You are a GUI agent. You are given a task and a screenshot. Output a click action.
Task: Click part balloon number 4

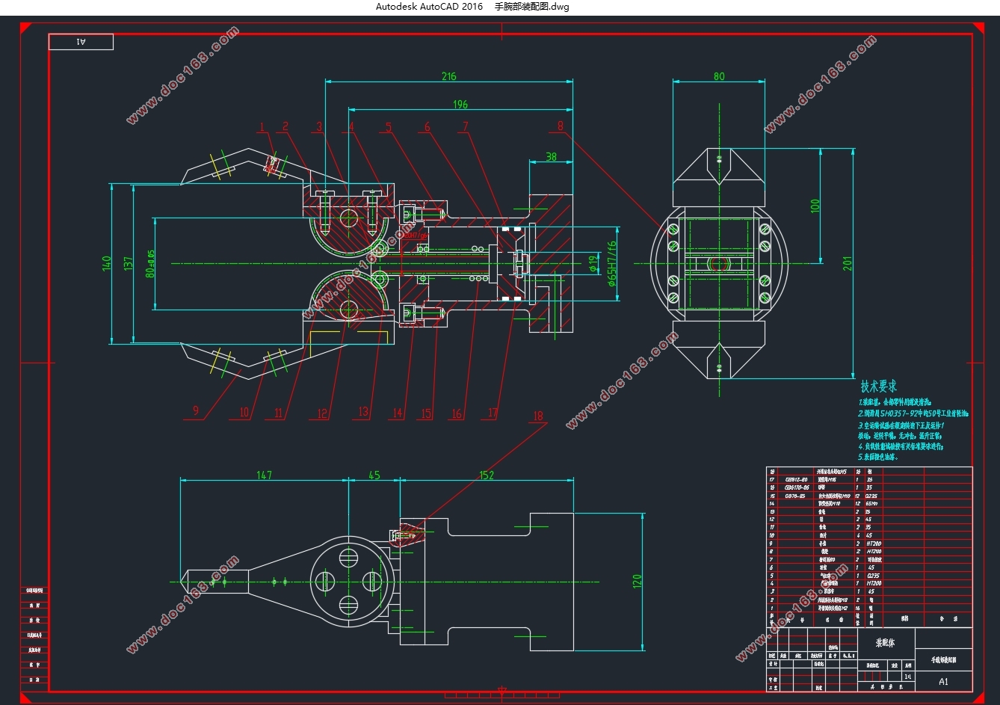click(x=351, y=127)
